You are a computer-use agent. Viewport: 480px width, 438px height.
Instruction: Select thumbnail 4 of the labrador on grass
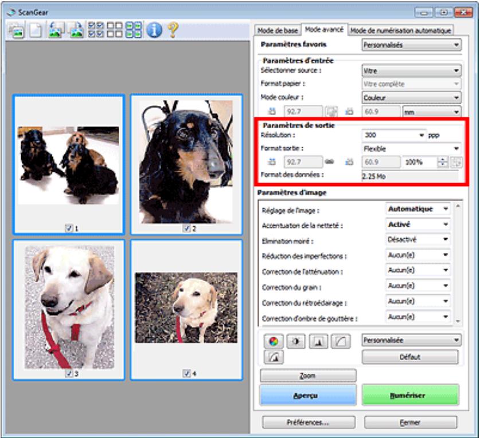pos(186,310)
